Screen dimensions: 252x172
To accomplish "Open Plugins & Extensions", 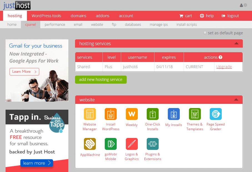I will (153, 144).
